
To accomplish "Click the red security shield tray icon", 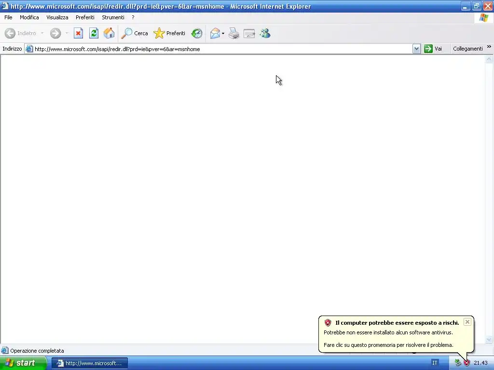I will click(x=467, y=363).
